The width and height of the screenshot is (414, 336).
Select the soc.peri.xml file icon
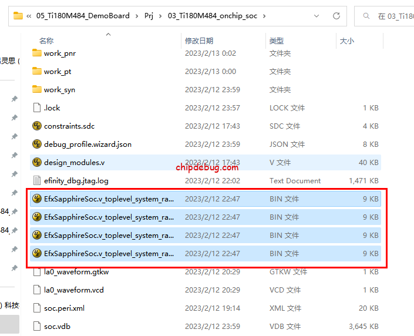click(37, 308)
